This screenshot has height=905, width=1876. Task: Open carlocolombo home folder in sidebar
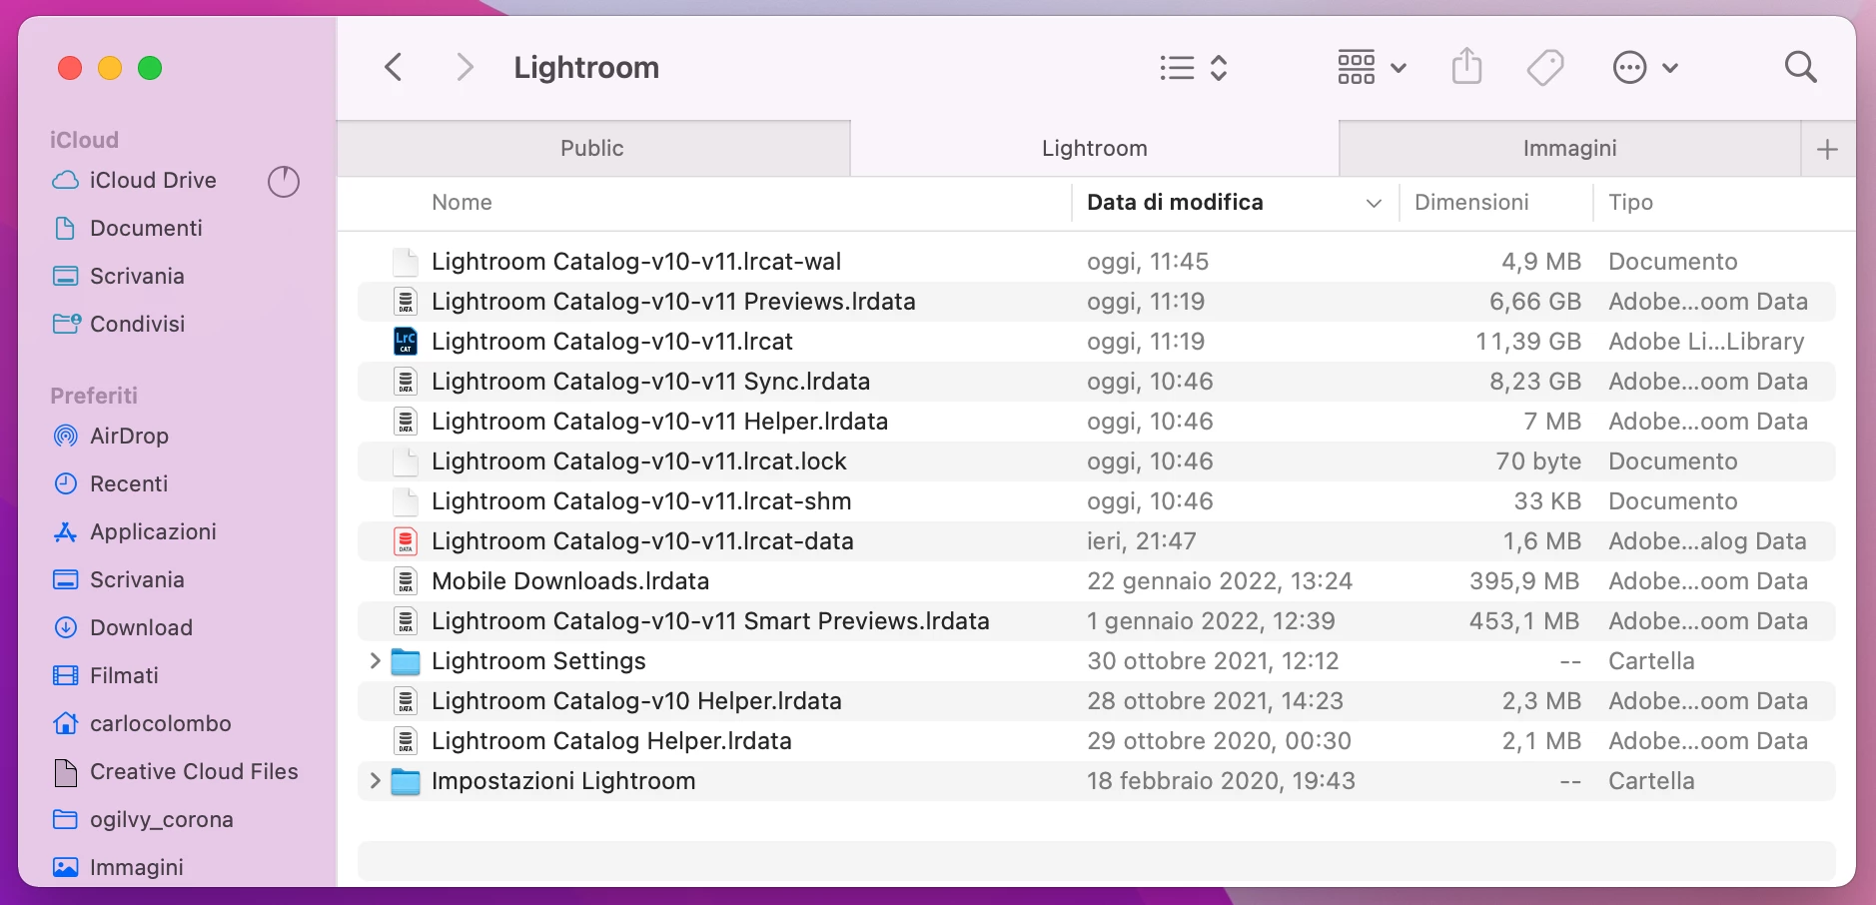pyautogui.click(x=160, y=723)
